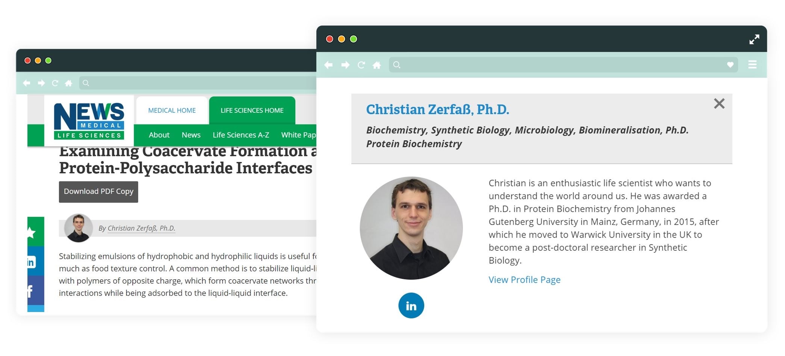The image size is (785, 356).
Task: Click the heart favorite icon in the address bar
Action: point(730,65)
